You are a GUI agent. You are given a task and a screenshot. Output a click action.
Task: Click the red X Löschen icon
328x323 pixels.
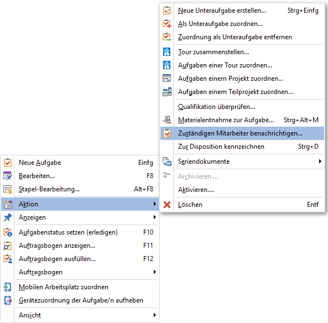point(167,205)
